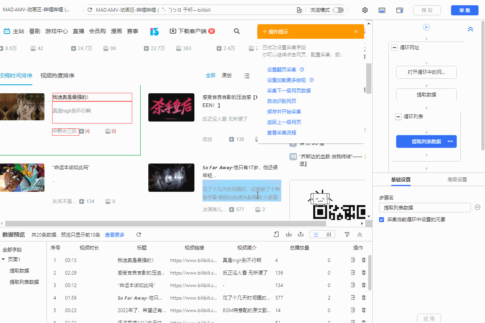The height and width of the screenshot is (323, 485).
Task: Collapse the 页面1 tree node
Action: 4,259
